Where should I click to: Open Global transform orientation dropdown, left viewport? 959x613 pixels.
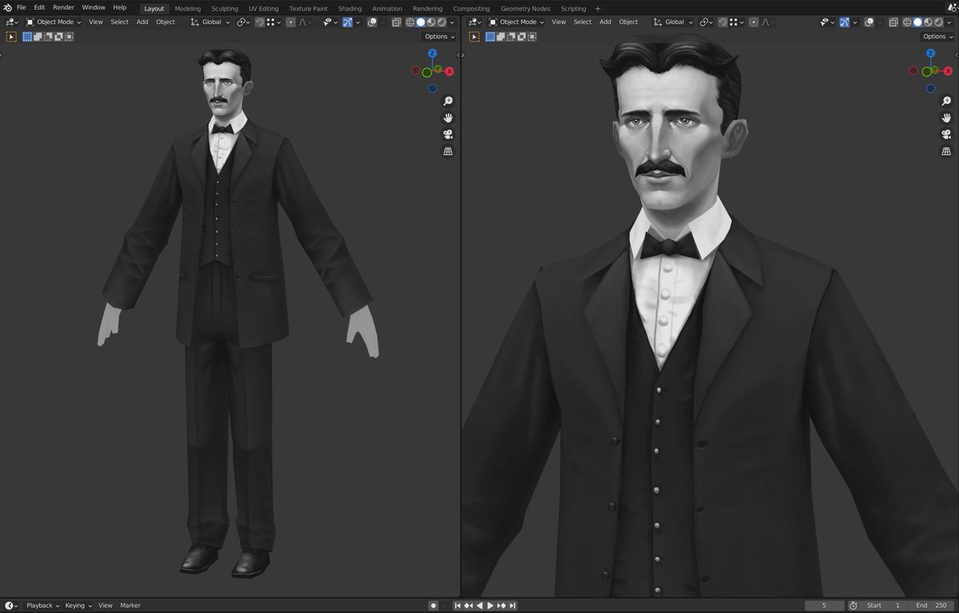pos(210,22)
